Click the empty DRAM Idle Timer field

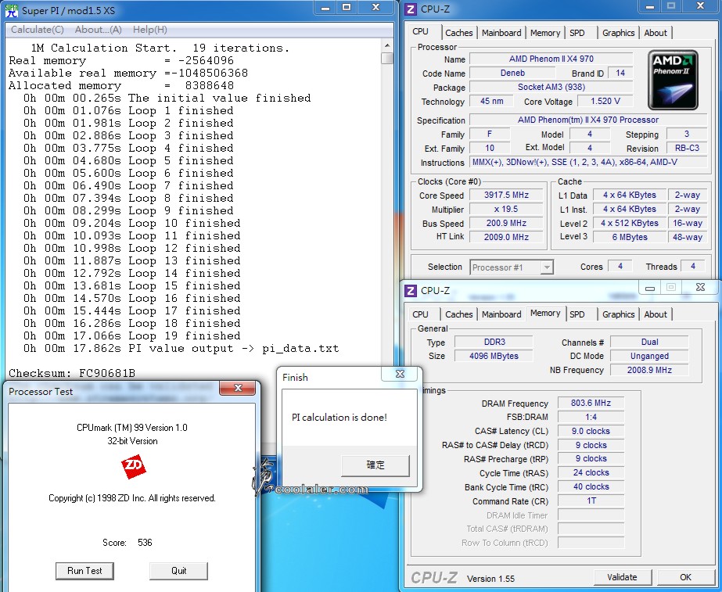tap(591, 515)
